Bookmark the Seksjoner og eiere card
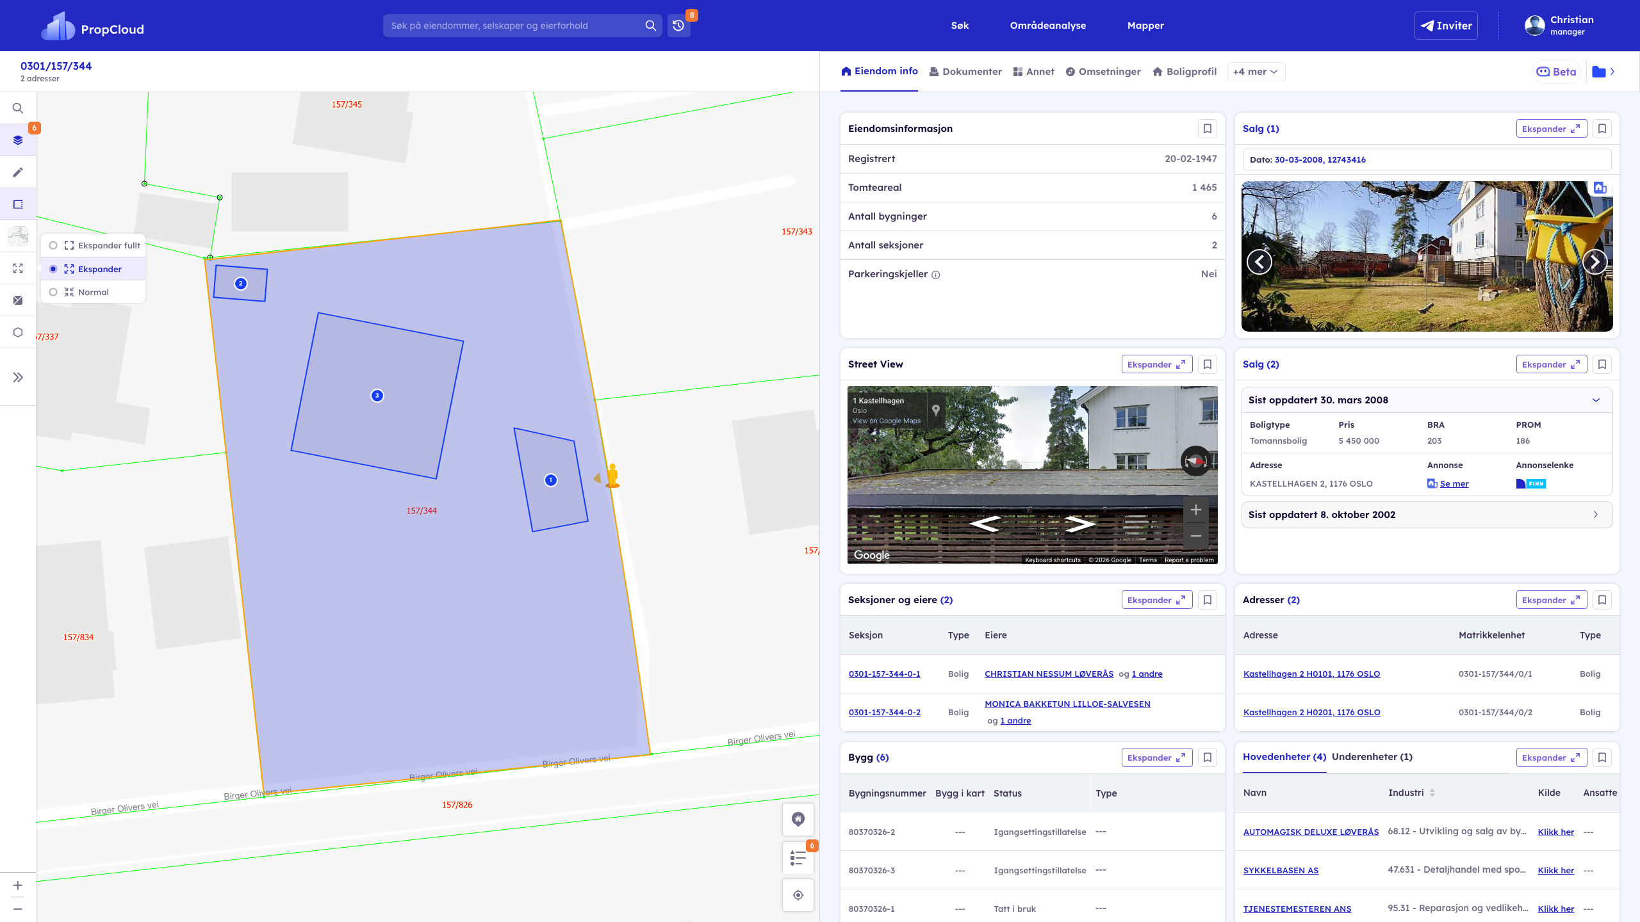 (x=1208, y=600)
